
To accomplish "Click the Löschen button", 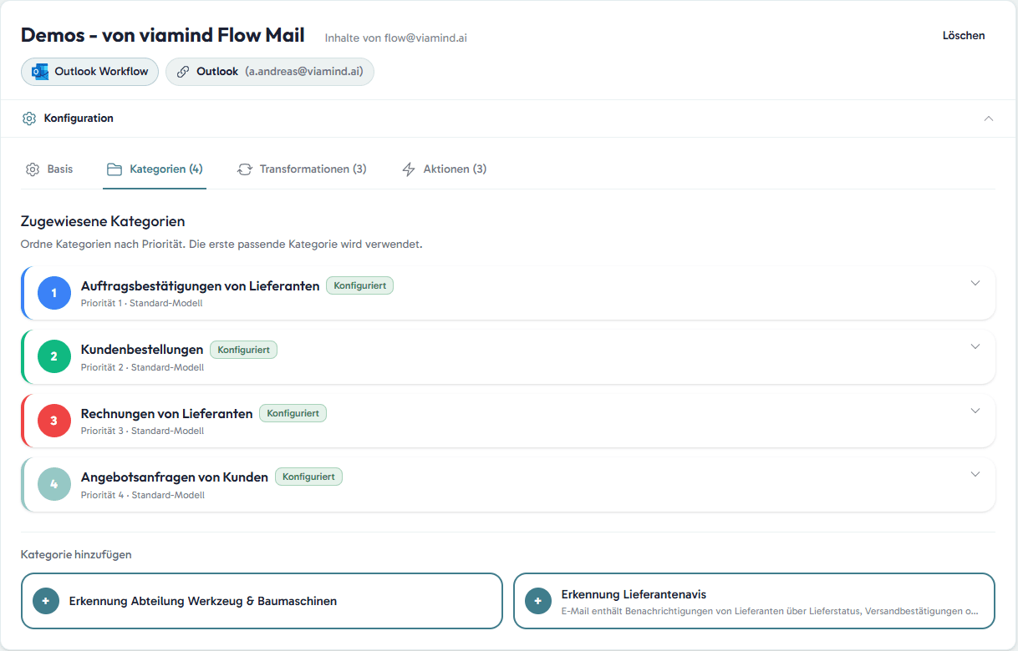I will [964, 36].
